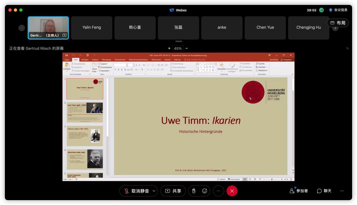This screenshot has height=205, width=357.
Task: Show previous participants with left arrow
Action: coord(22,28)
